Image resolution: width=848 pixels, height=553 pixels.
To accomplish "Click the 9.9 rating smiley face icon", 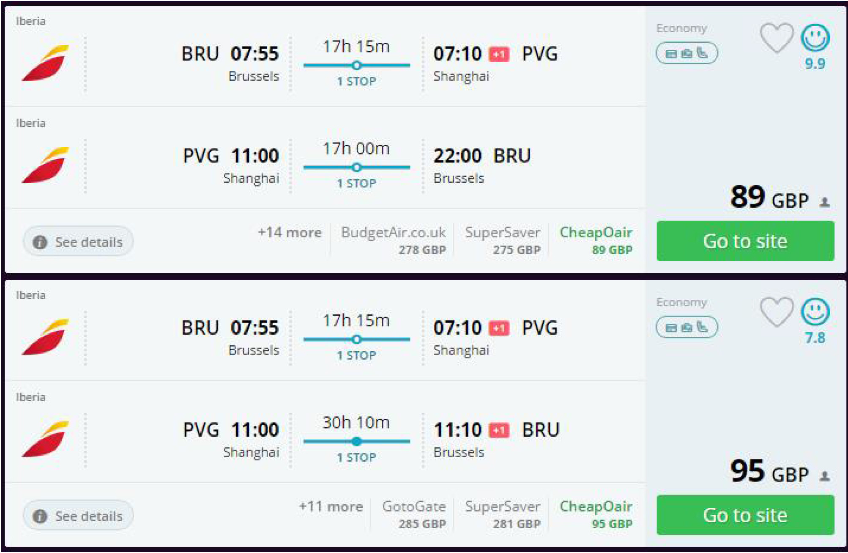I will click(x=815, y=38).
